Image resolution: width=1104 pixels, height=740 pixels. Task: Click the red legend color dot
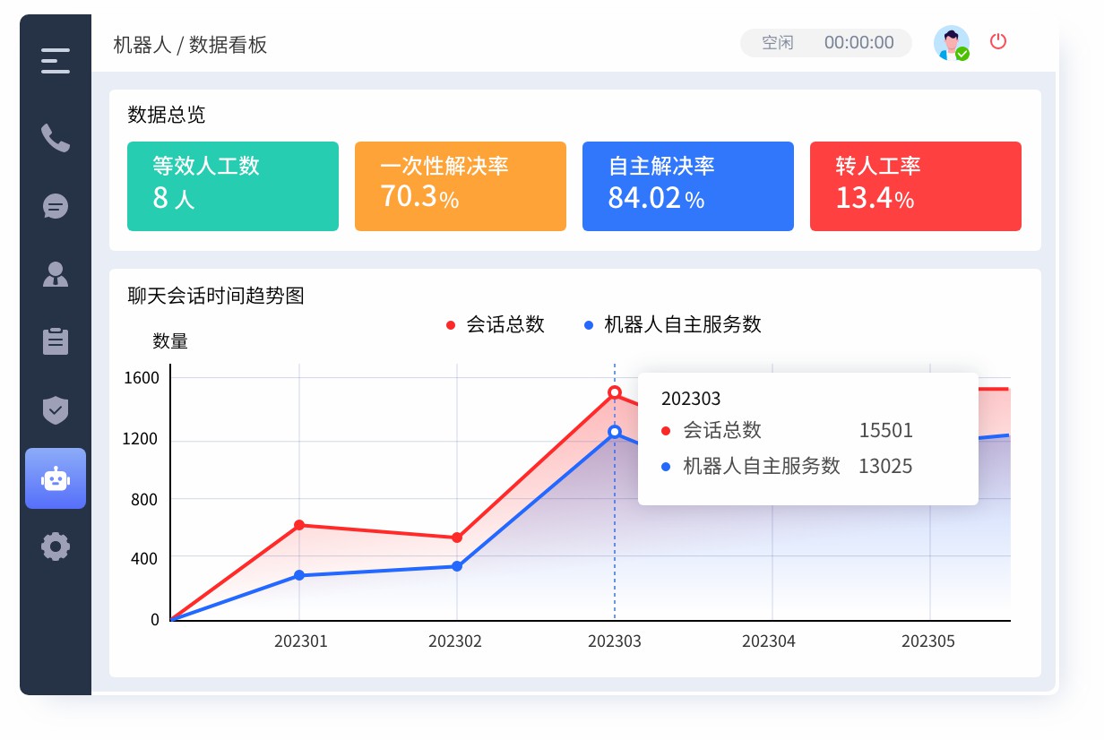[x=450, y=325]
